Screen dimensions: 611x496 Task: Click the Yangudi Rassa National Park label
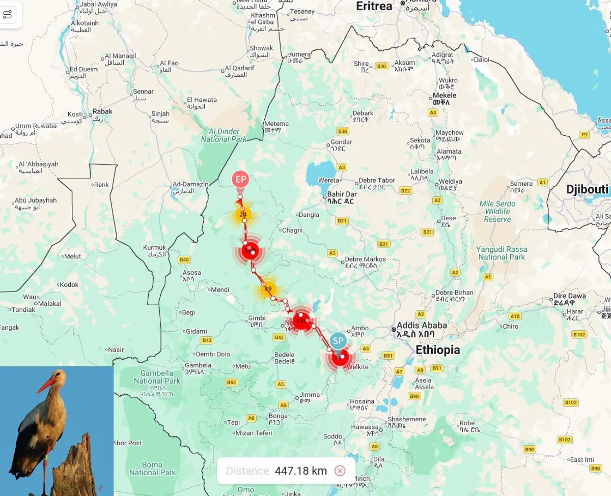click(501, 253)
